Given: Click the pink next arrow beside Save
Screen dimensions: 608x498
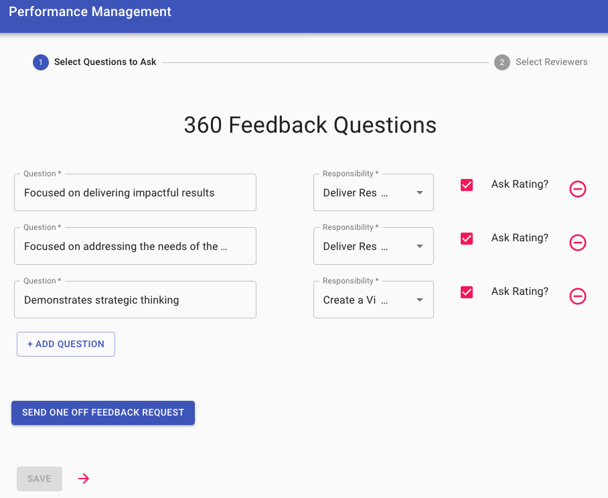Looking at the screenshot, I should coord(84,479).
